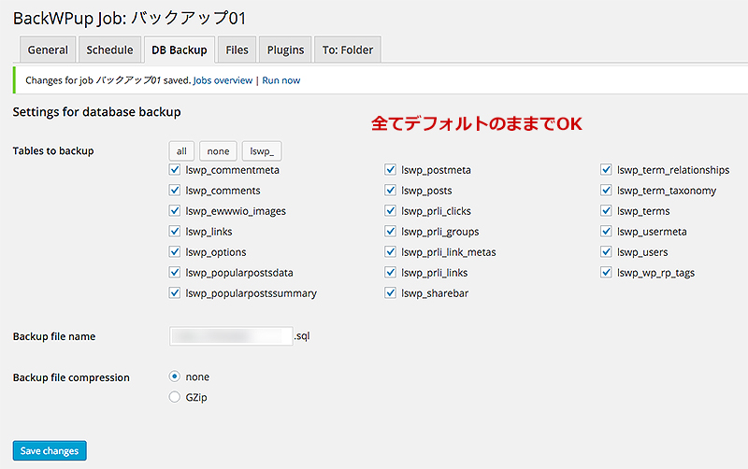This screenshot has width=748, height=469.
Task: Uncheck lswp_users table checkbox
Action: (x=606, y=252)
